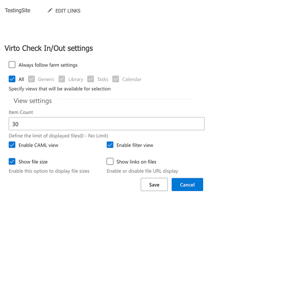Click the 'Define the limit of displayed files' hint
This screenshot has height=307, width=284.
point(58,136)
